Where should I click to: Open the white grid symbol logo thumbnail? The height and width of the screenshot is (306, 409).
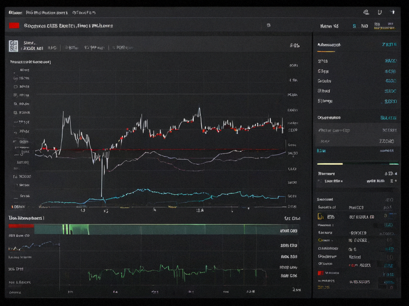pyautogui.click(x=13, y=46)
